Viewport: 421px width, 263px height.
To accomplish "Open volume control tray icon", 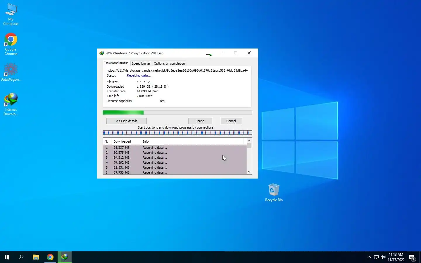I will (383, 257).
